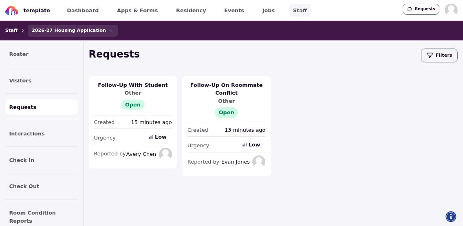Click the template brand name
Screen dimensions: 463x226
coord(37,11)
